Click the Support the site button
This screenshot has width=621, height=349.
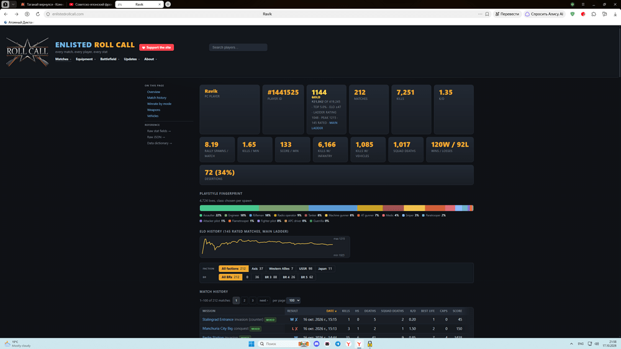click(156, 48)
